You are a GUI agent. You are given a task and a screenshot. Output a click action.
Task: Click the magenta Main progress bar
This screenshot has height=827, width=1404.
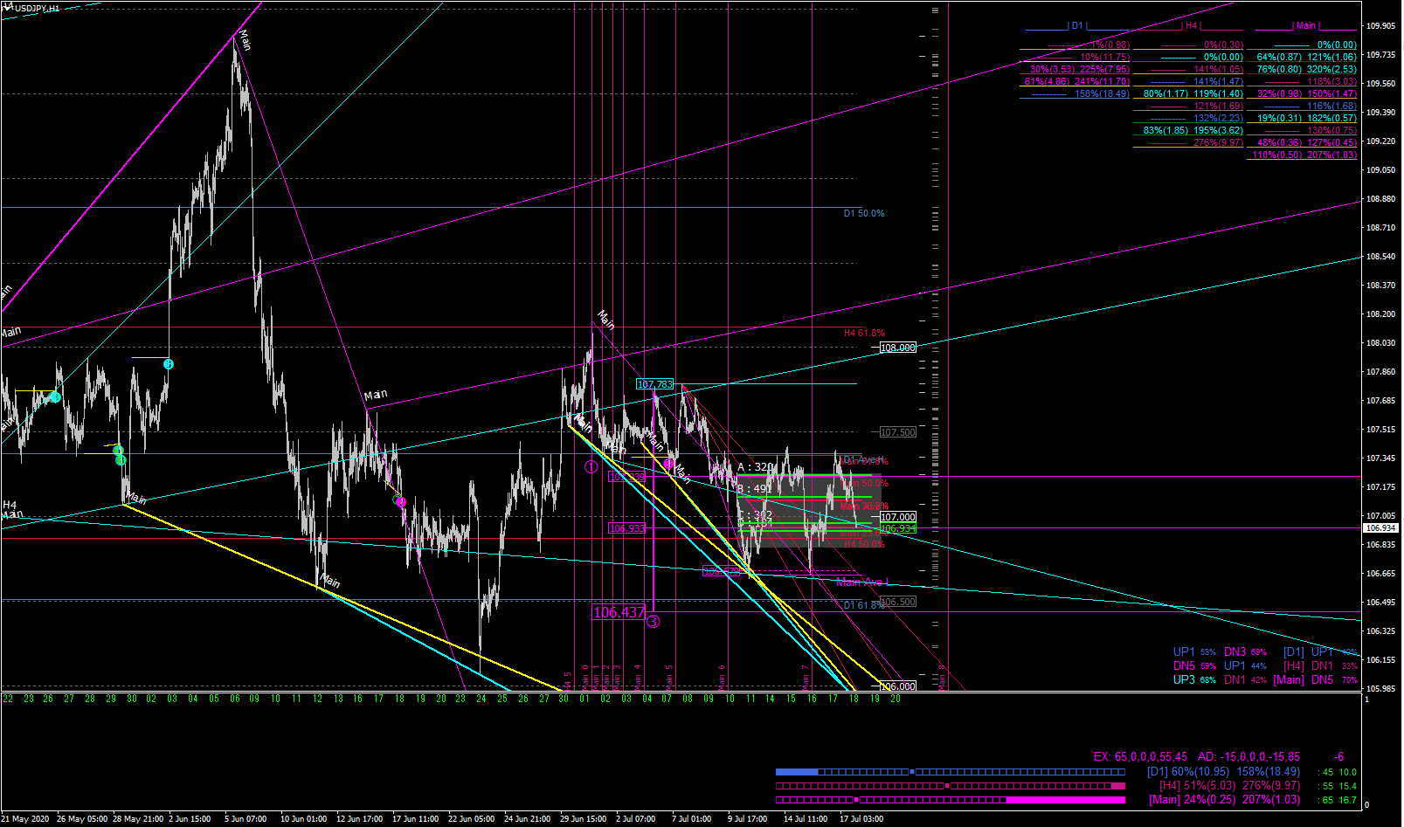point(951,800)
